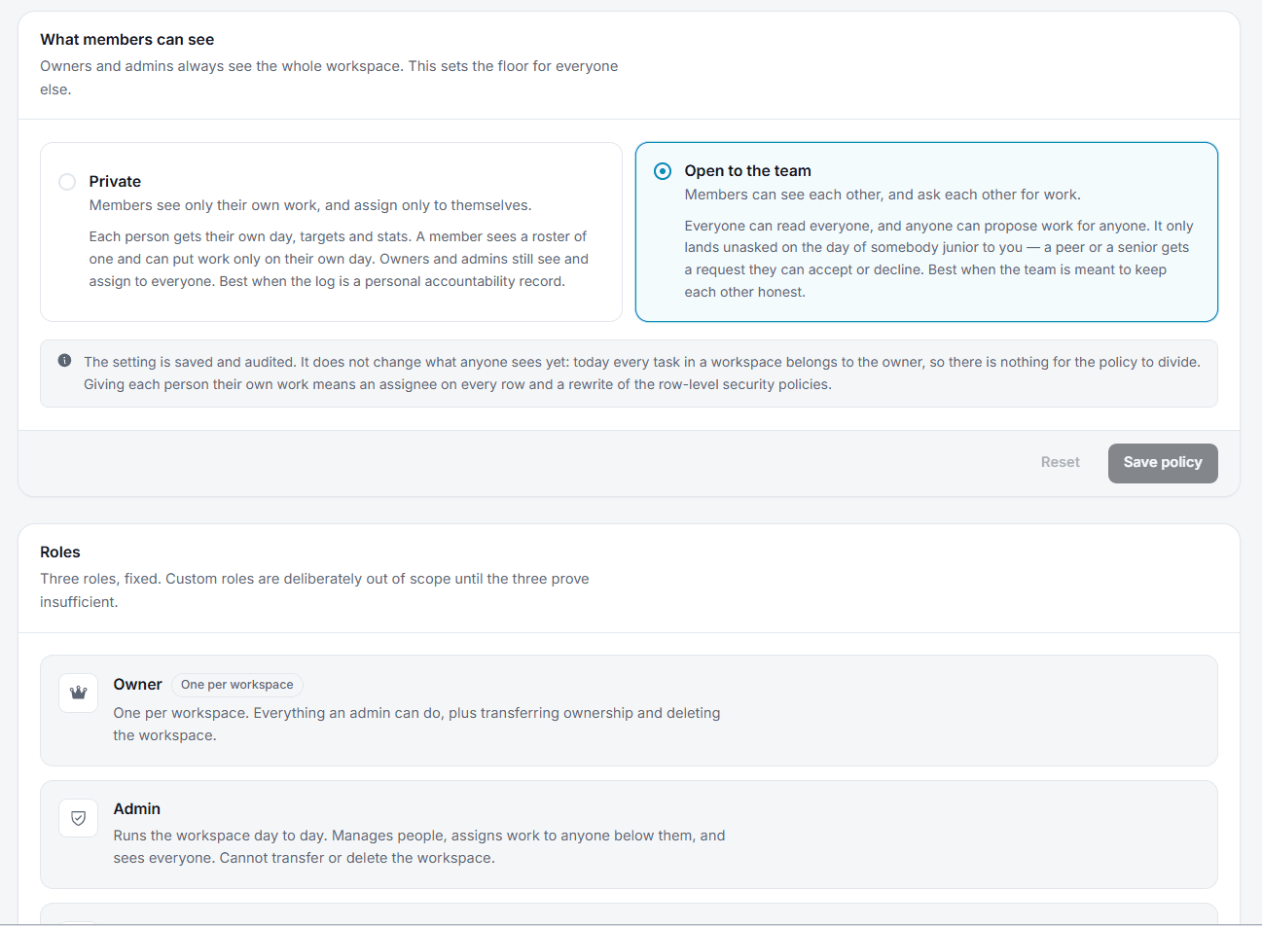
Task: Click the Save policy button
Action: pos(1163,463)
